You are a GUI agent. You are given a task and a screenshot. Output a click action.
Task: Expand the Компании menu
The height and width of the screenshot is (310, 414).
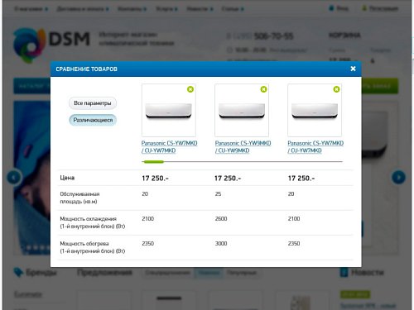coord(132,9)
